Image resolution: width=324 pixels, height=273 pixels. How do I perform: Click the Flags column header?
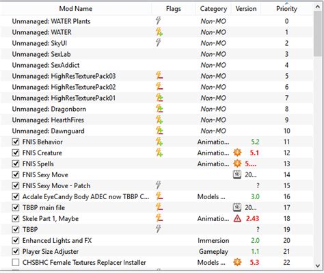pyautogui.click(x=174, y=9)
